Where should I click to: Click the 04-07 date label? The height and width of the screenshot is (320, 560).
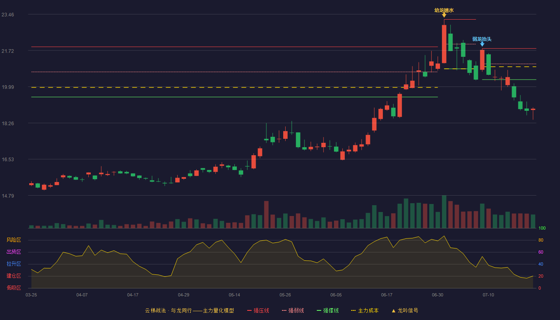82,295
